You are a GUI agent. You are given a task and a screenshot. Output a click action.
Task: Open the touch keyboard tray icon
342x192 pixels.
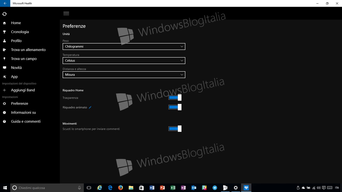click(x=330, y=188)
